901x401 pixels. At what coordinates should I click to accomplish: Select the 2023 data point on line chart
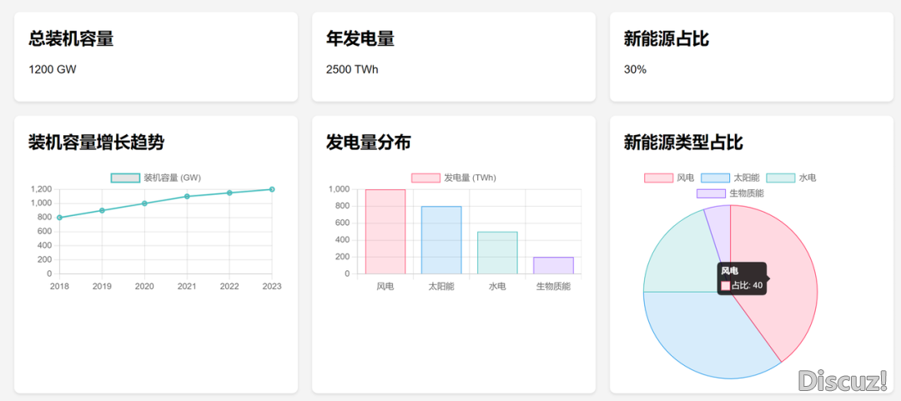pyautogui.click(x=272, y=189)
